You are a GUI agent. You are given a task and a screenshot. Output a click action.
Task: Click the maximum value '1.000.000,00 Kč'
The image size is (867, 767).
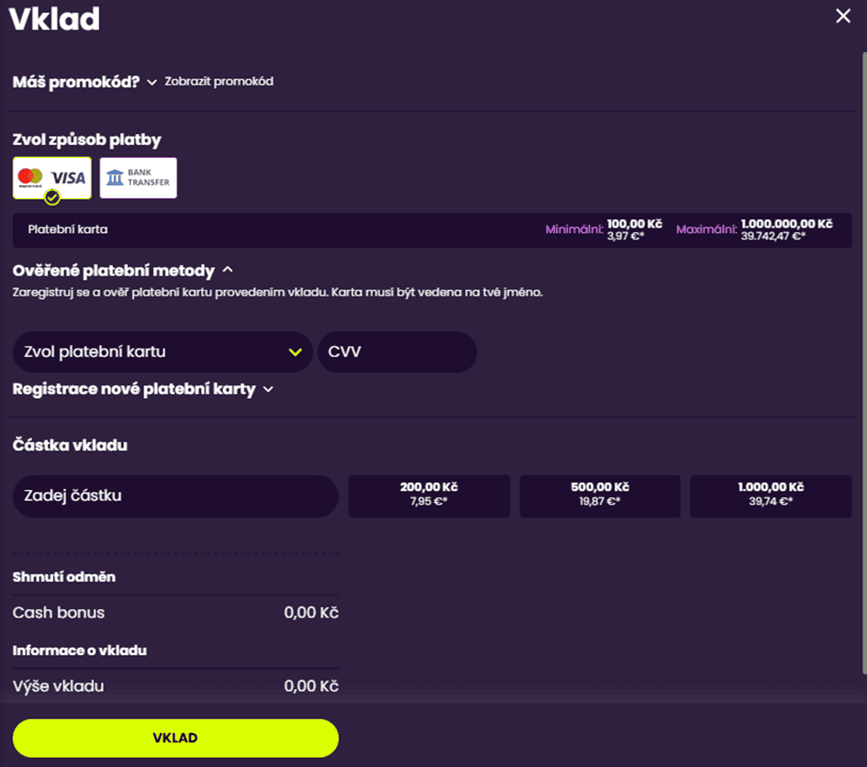click(x=787, y=224)
